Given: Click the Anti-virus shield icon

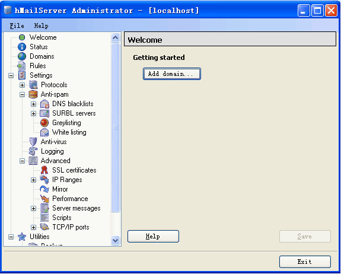Looking at the screenshot, I should (33, 142).
